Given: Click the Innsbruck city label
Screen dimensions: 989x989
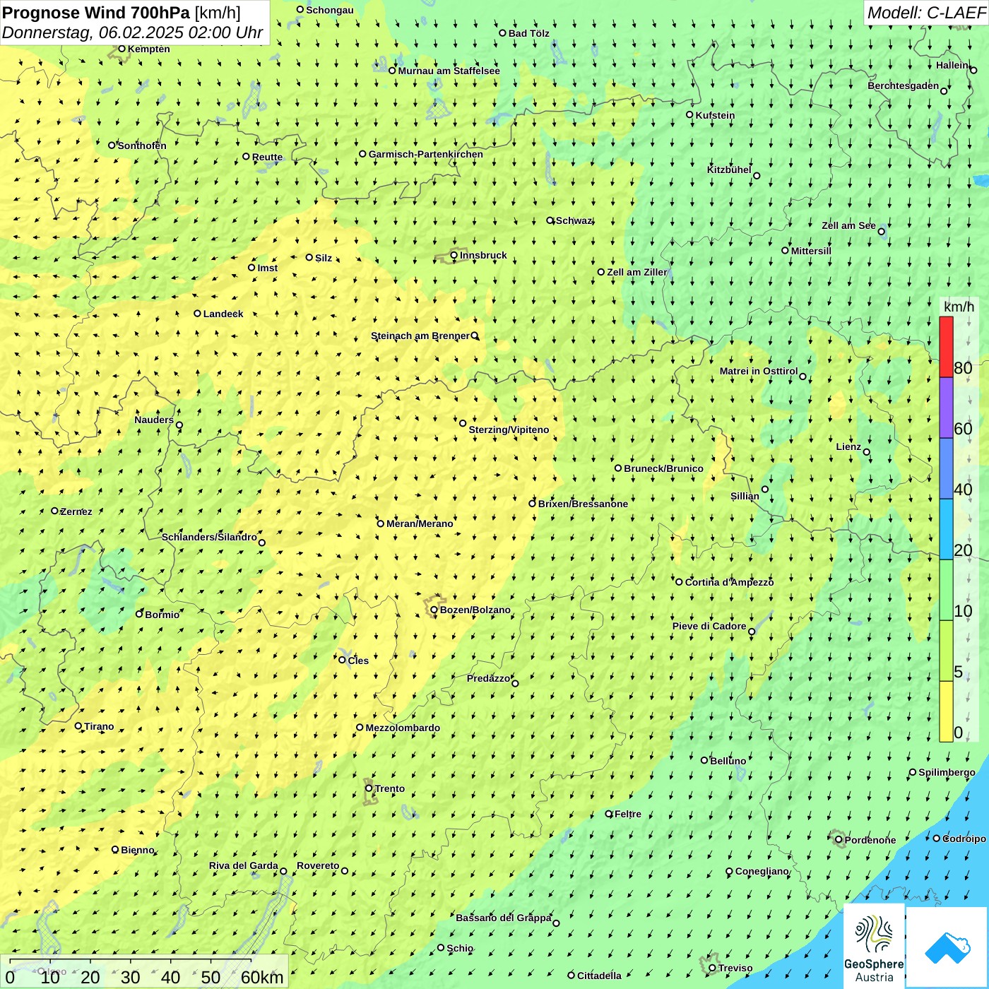Looking at the screenshot, I should tap(483, 255).
